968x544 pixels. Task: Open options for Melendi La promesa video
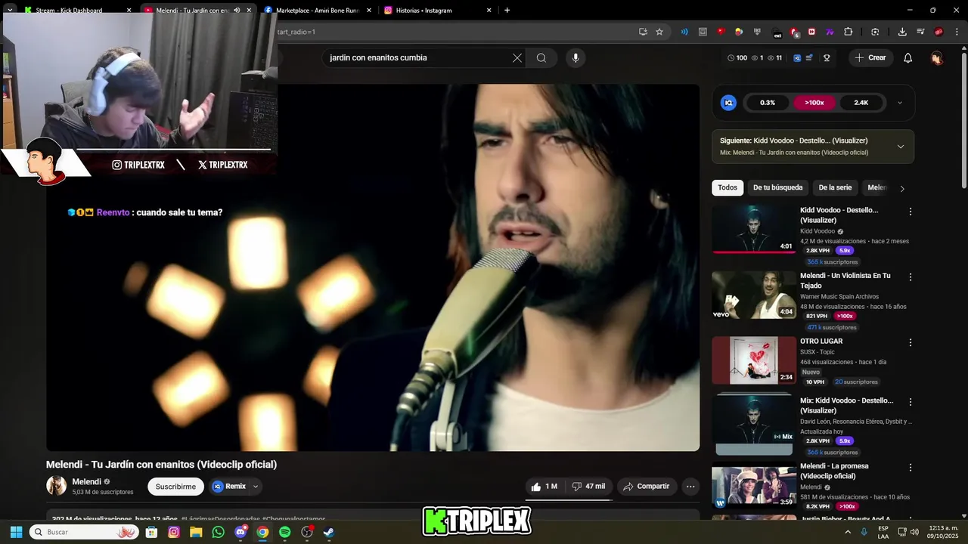911,468
